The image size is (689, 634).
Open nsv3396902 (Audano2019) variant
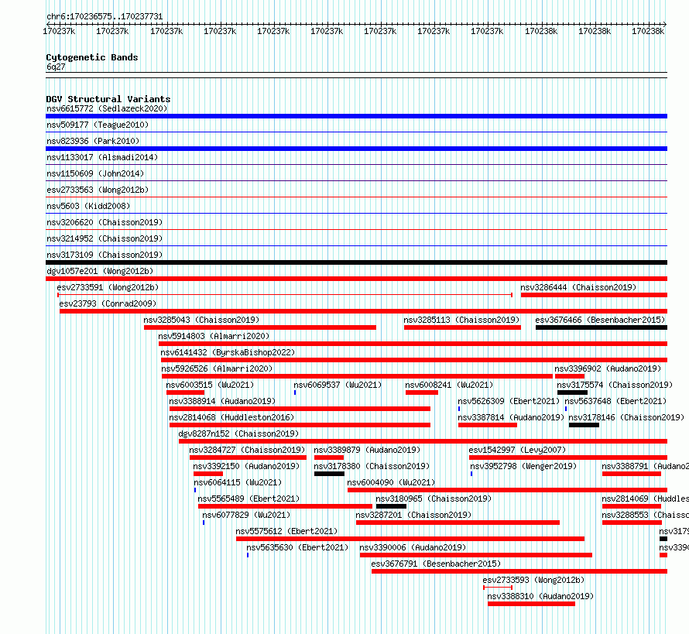coord(608,368)
